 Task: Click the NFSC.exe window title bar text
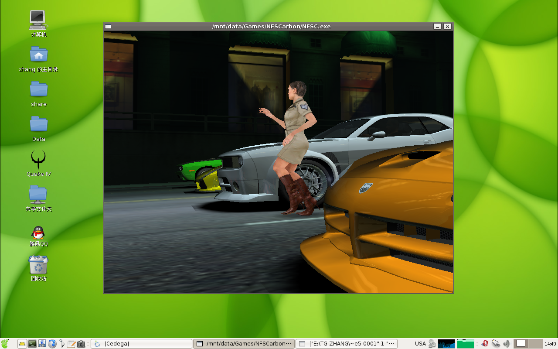tap(271, 27)
